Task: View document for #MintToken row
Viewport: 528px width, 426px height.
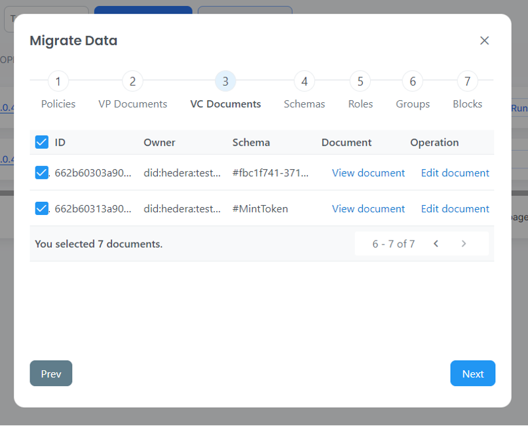Action: click(368, 208)
